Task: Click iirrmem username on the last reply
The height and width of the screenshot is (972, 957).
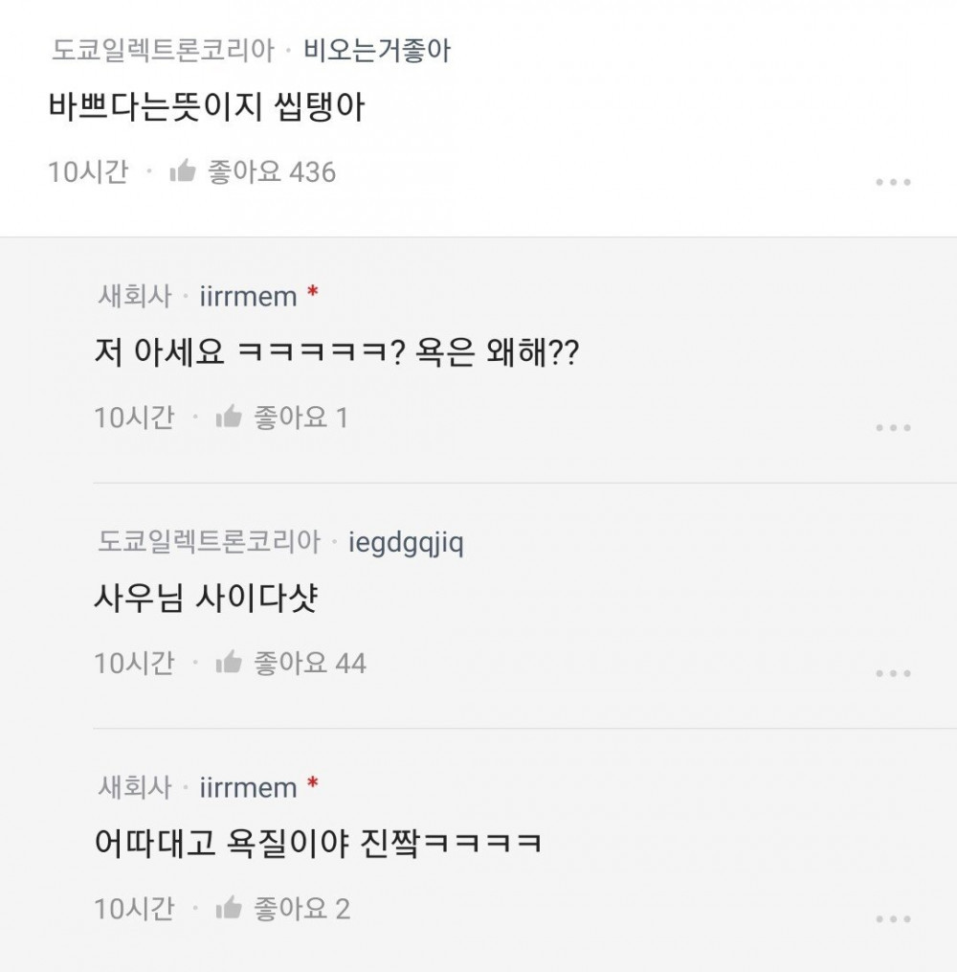Action: coord(249,787)
